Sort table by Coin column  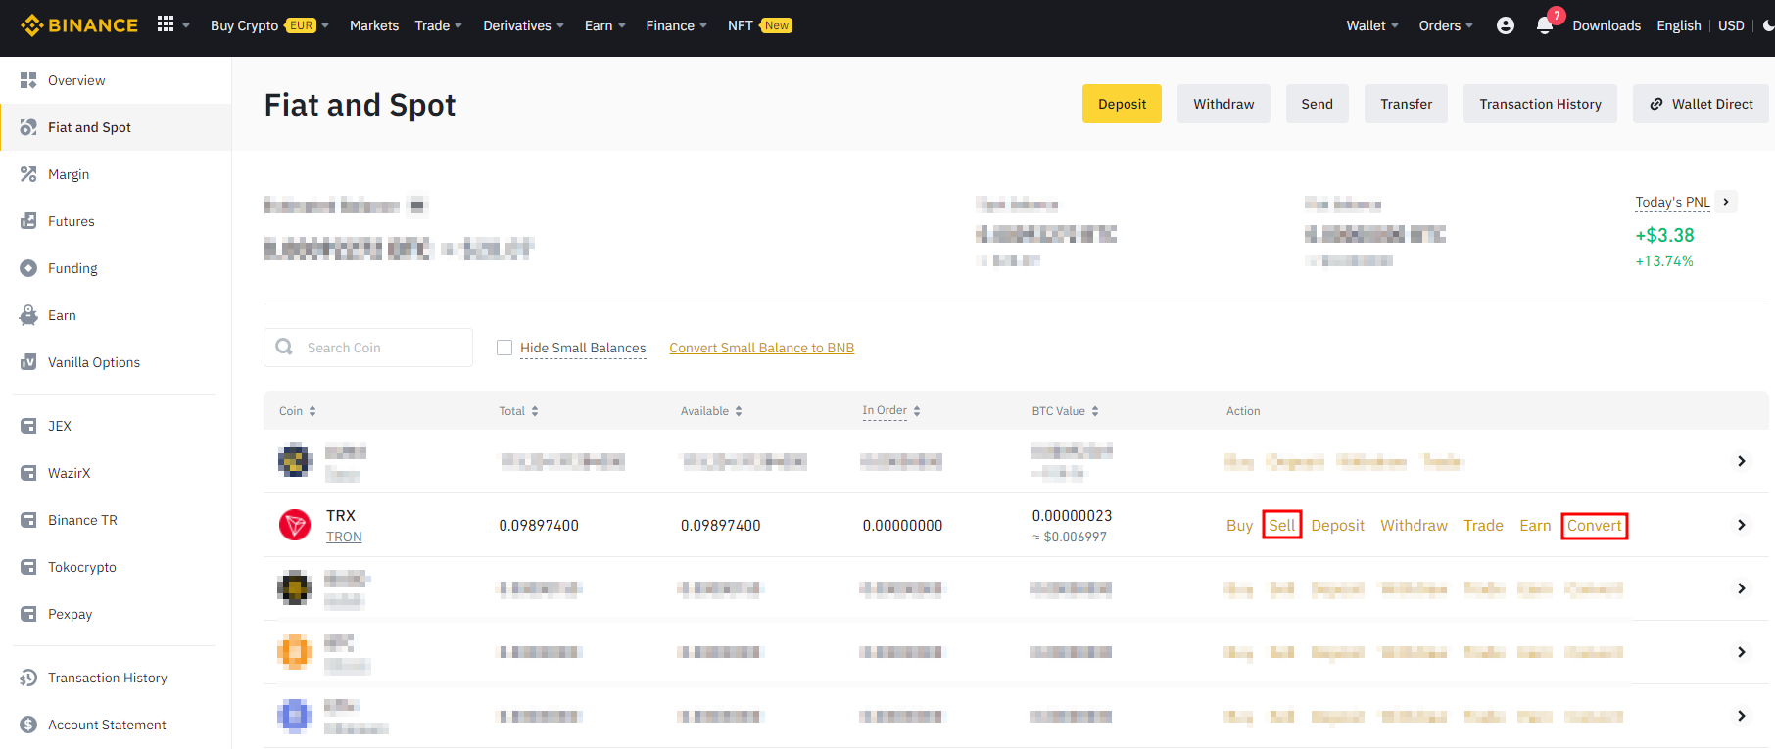298,411
